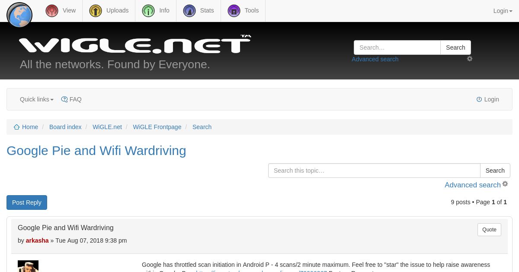Focus the Search this topic field
This screenshot has height=272, width=519.
coord(374,171)
